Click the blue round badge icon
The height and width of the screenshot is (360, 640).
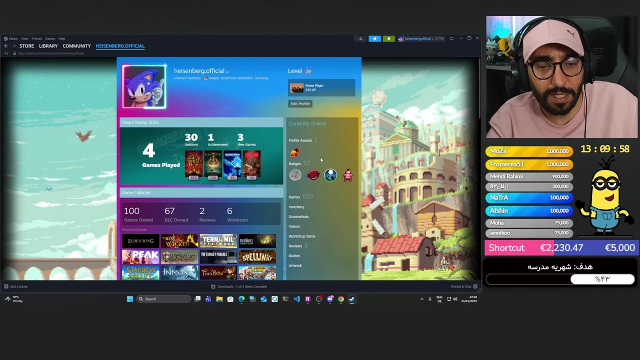coord(330,174)
